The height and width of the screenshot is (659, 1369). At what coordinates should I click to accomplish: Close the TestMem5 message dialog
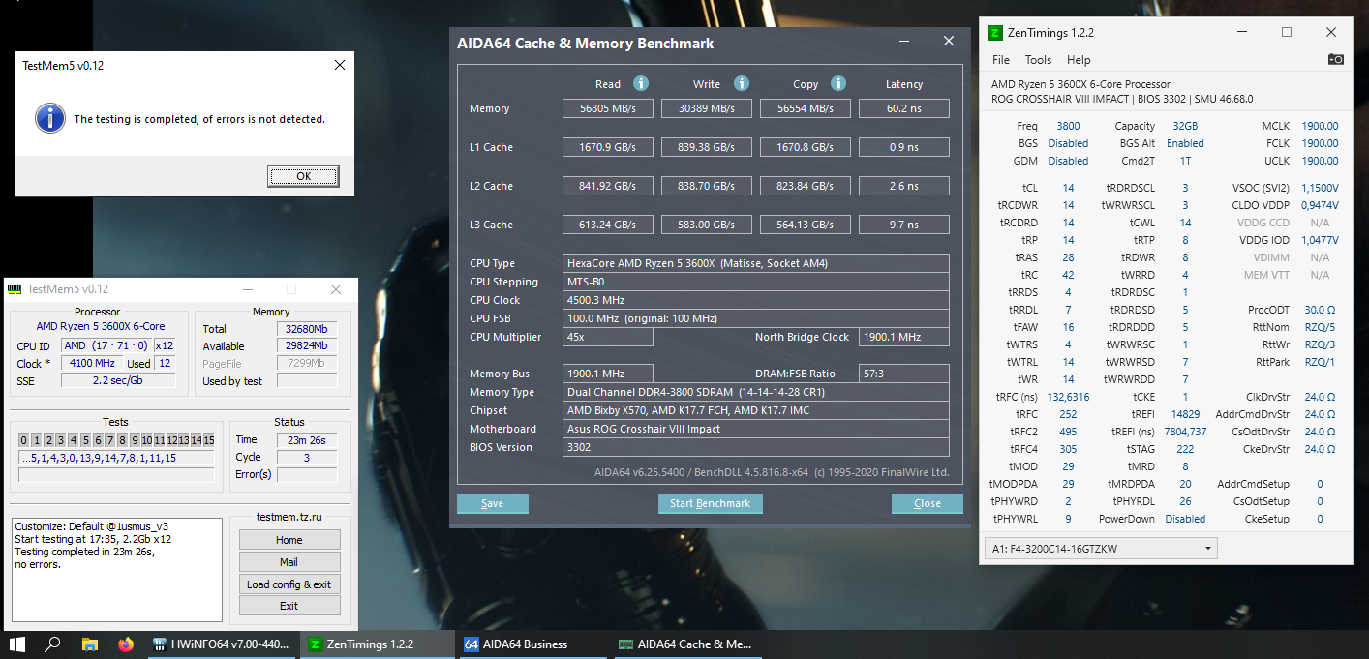coord(339,65)
